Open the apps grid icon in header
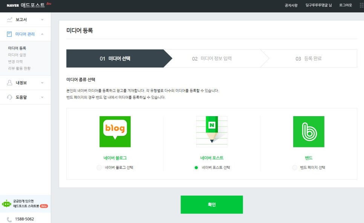Viewport: 364px width, 223px height. (362, 5)
